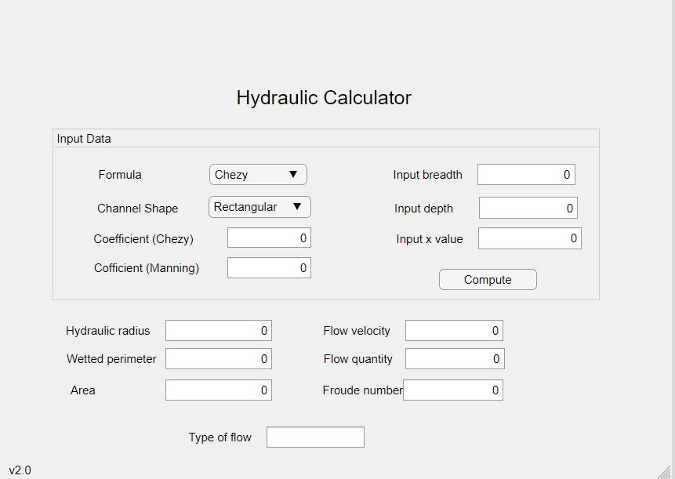
Task: Click the Hydraulic radius output field
Action: [x=218, y=331]
